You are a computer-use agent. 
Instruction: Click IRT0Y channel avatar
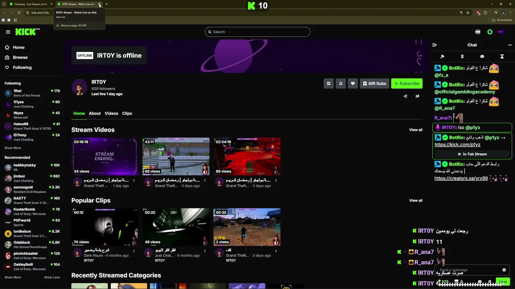point(79,88)
